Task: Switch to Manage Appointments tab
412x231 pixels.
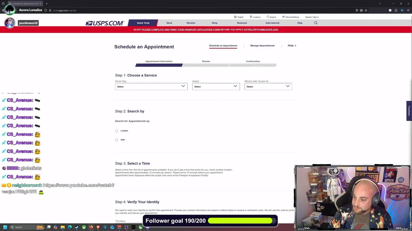Action: (262, 46)
